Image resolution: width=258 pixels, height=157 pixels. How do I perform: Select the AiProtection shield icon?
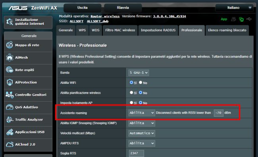[x=10, y=82]
